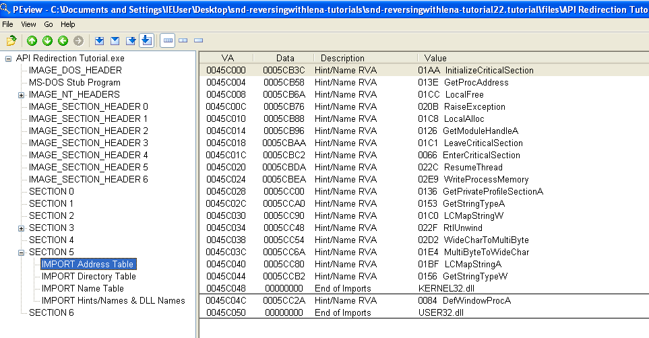Open the View menu

tap(28, 24)
